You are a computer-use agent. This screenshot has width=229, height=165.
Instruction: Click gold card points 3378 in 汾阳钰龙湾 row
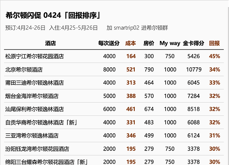[193, 149]
